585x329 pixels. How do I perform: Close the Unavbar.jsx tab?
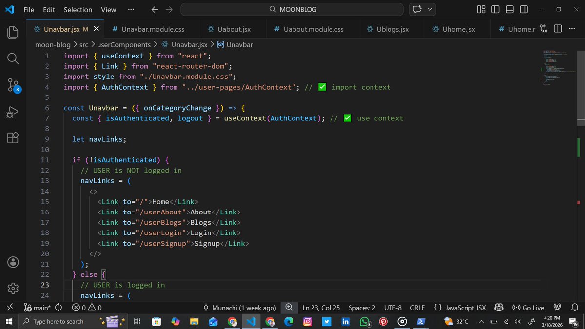96,29
